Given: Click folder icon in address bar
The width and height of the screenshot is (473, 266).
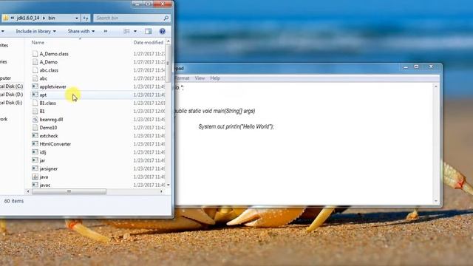Looking at the screenshot, I should (6, 18).
